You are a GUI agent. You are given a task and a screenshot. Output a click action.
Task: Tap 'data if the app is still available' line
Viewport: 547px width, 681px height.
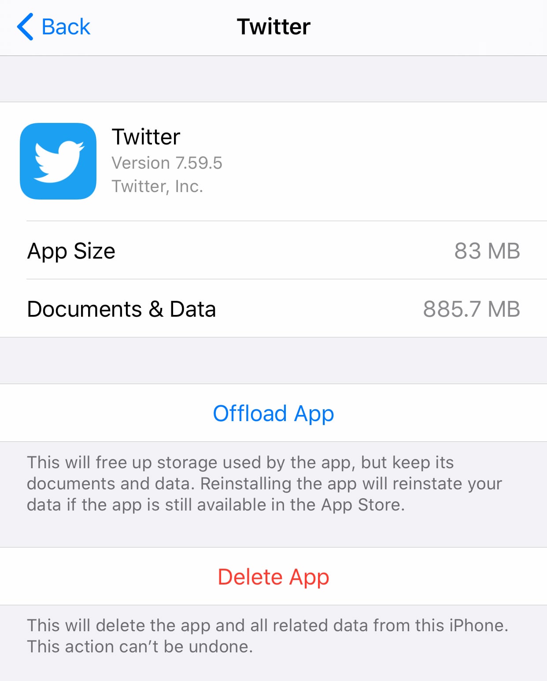coord(216,505)
